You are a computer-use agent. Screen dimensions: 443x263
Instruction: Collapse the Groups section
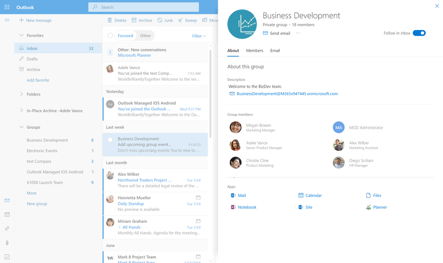[x=21, y=127]
